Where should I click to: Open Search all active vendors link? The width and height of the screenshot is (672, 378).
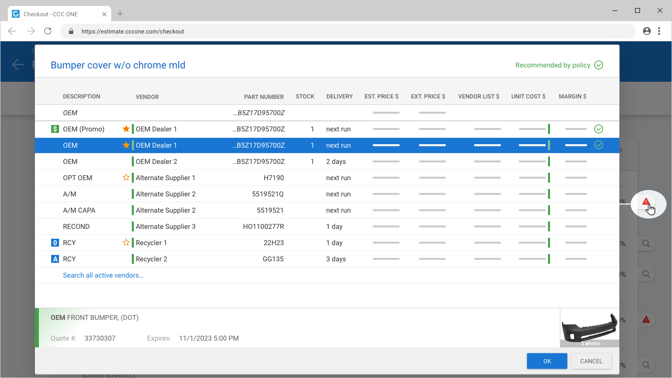coord(103,275)
